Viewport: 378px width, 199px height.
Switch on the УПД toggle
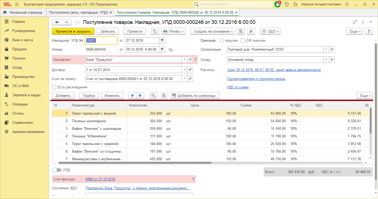[57, 170]
